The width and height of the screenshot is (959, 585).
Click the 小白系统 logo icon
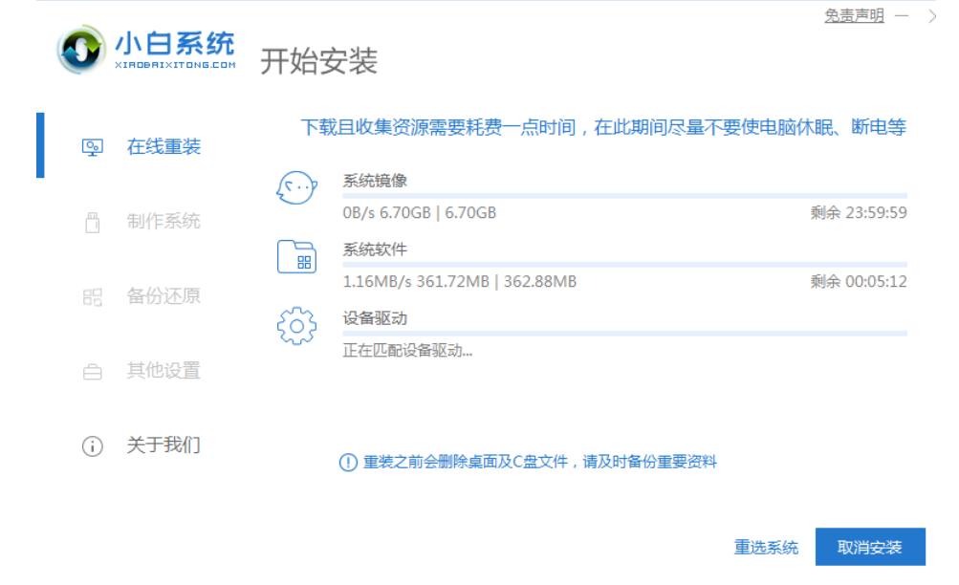point(80,49)
